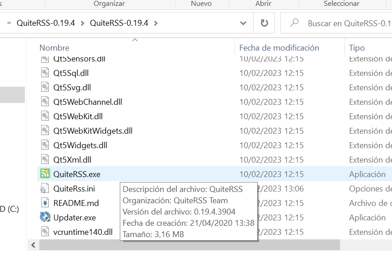
Task: Click the refresh icon in address bar
Action: 264,23
